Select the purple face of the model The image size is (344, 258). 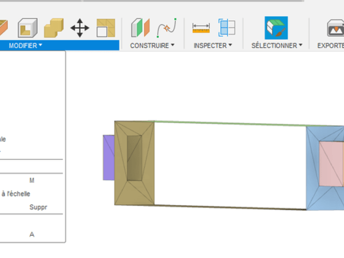pos(108,158)
